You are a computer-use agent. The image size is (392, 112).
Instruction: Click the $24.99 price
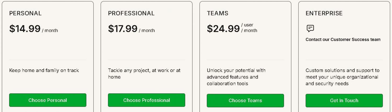pyautogui.click(x=223, y=29)
